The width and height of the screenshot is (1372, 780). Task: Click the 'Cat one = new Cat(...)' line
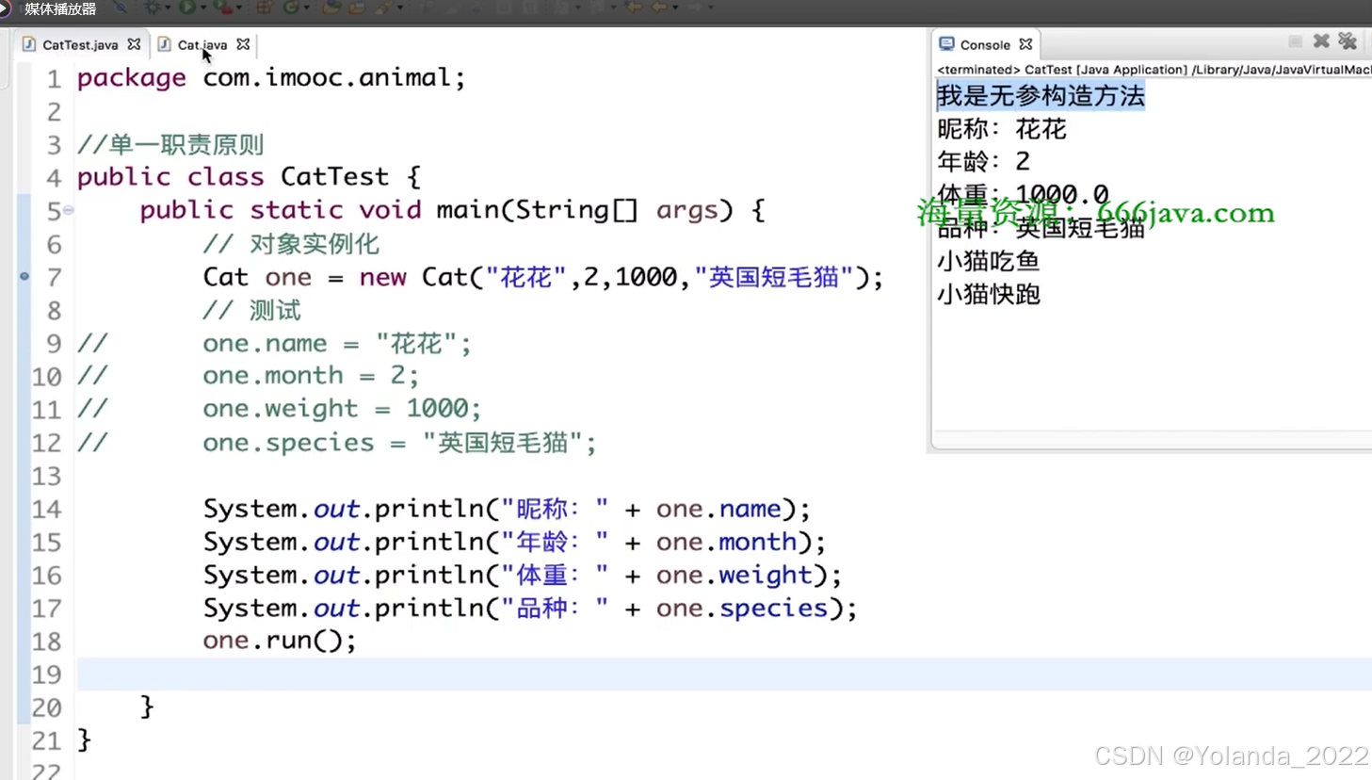point(543,277)
